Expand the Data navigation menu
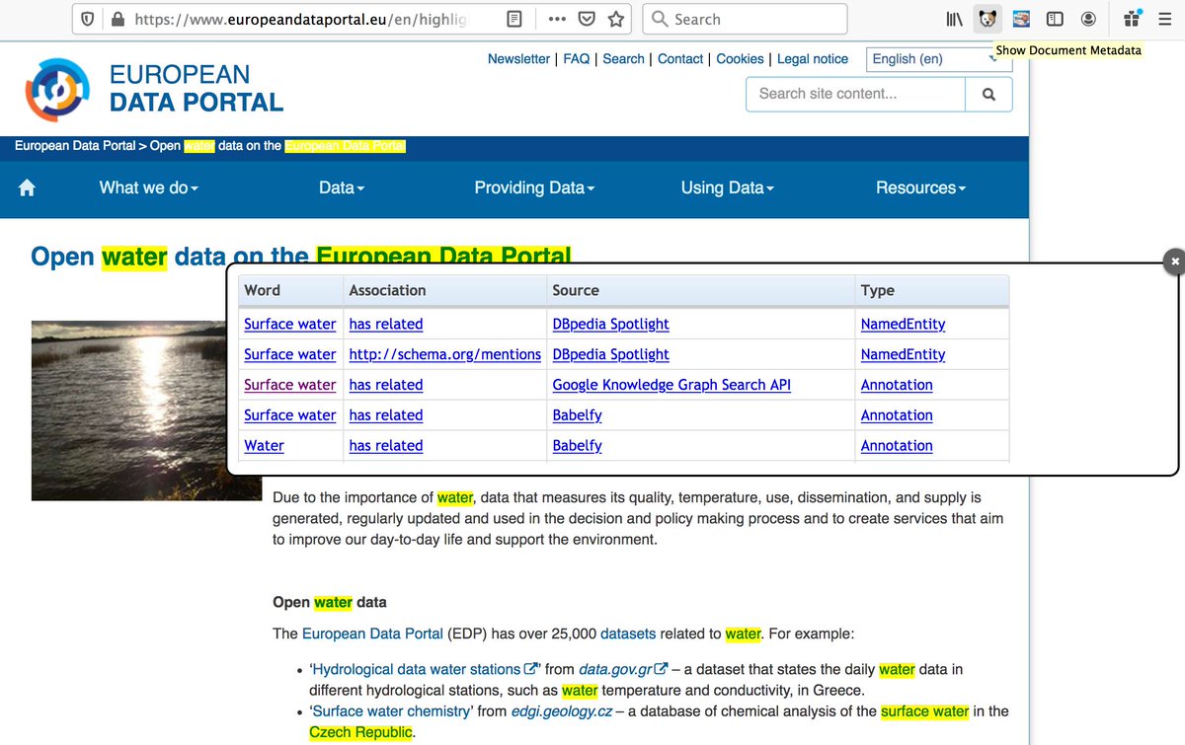 [342, 187]
